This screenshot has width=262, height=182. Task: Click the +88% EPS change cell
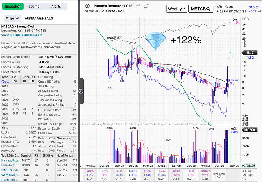pyautogui.click(x=133, y=171)
